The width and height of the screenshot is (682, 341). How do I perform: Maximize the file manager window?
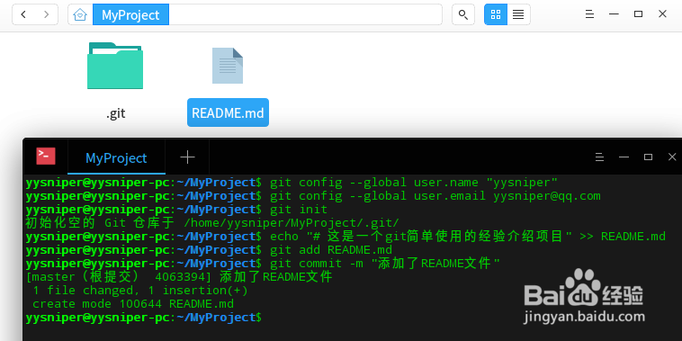638,14
